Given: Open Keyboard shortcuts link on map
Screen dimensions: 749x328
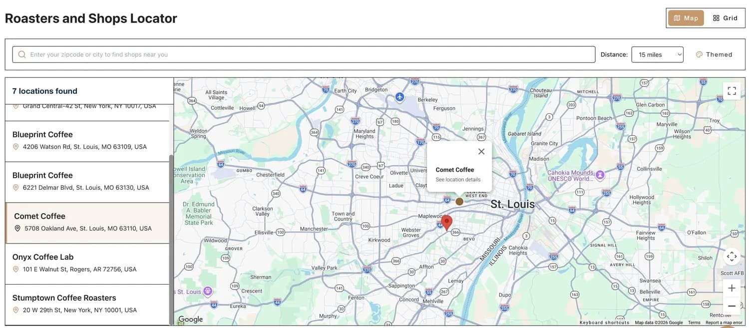Looking at the screenshot, I should coord(604,323).
